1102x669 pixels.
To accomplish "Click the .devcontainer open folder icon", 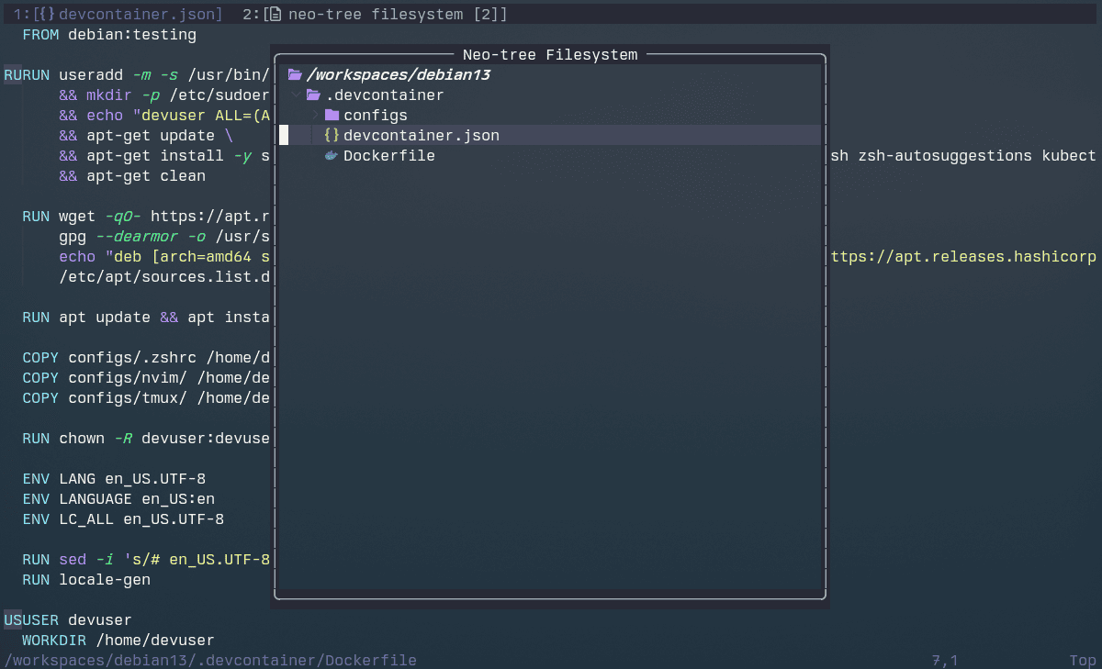I will coord(313,95).
